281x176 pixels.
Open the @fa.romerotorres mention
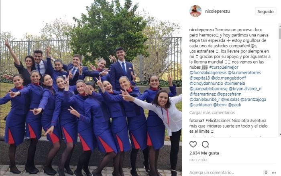pos(244,73)
